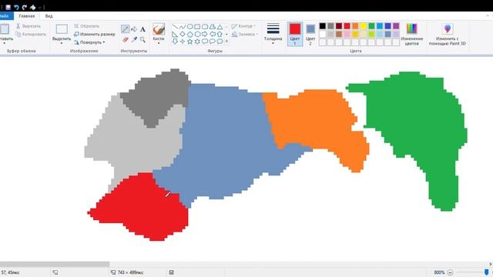This screenshot has width=493, height=277.
Task: Click the Redo arrow in quick access toolbar
Action: pyautogui.click(x=25, y=7)
